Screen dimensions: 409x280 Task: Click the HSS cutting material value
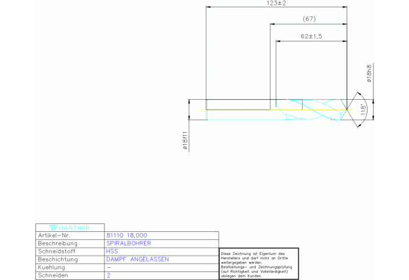coord(112,251)
